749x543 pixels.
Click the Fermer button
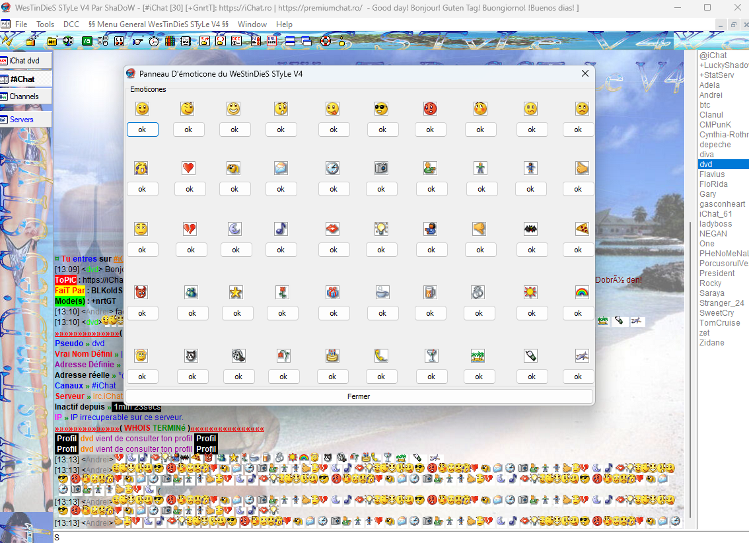(x=359, y=396)
